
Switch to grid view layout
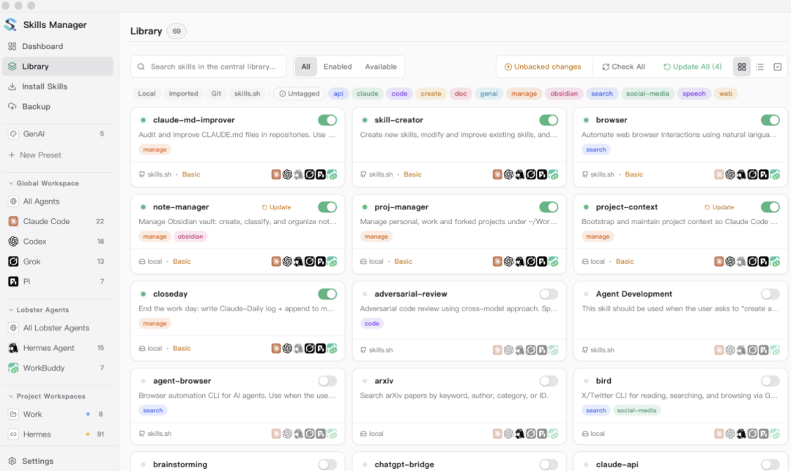741,67
